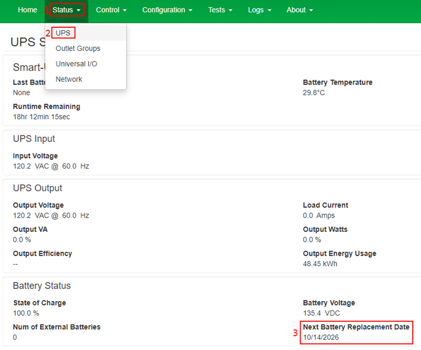Click the Battery Temperature value 29.8°C
This screenshot has width=421, height=350.
click(x=314, y=93)
